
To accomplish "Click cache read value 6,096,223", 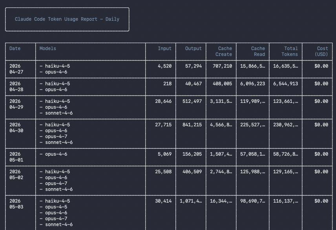I will point(253,84).
